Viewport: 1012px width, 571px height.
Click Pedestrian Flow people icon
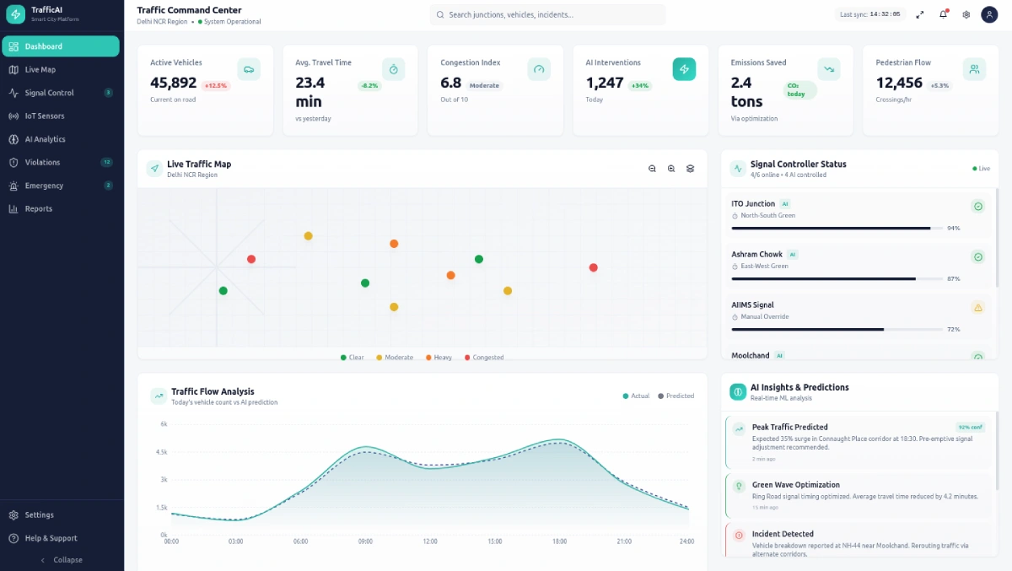click(x=974, y=69)
